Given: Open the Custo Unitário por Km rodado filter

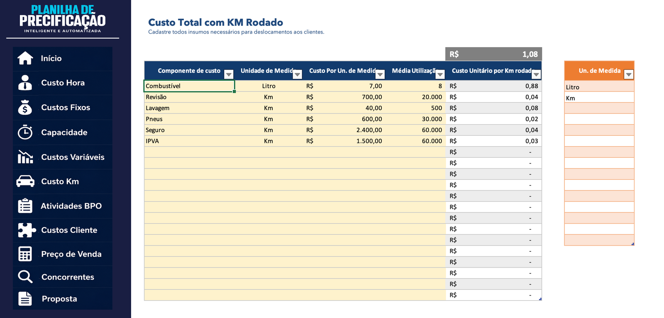Looking at the screenshot, I should tap(536, 74).
